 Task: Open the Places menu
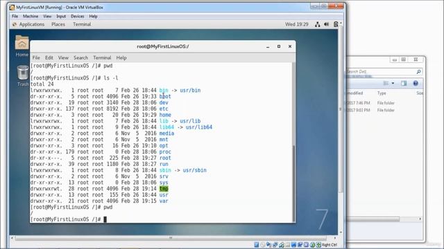[58, 25]
